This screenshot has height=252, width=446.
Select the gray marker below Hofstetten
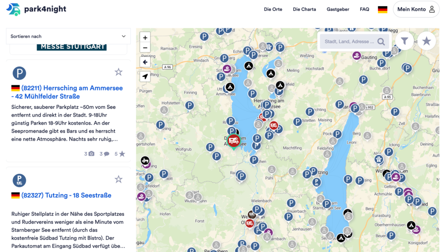(x=164, y=110)
